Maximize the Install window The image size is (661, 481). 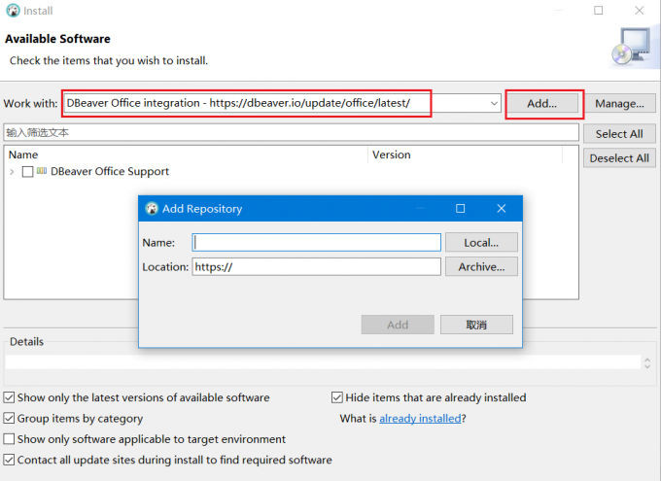[598, 11]
